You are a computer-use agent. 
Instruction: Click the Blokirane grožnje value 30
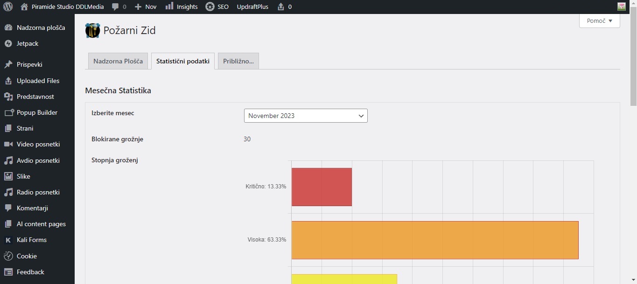pyautogui.click(x=247, y=139)
